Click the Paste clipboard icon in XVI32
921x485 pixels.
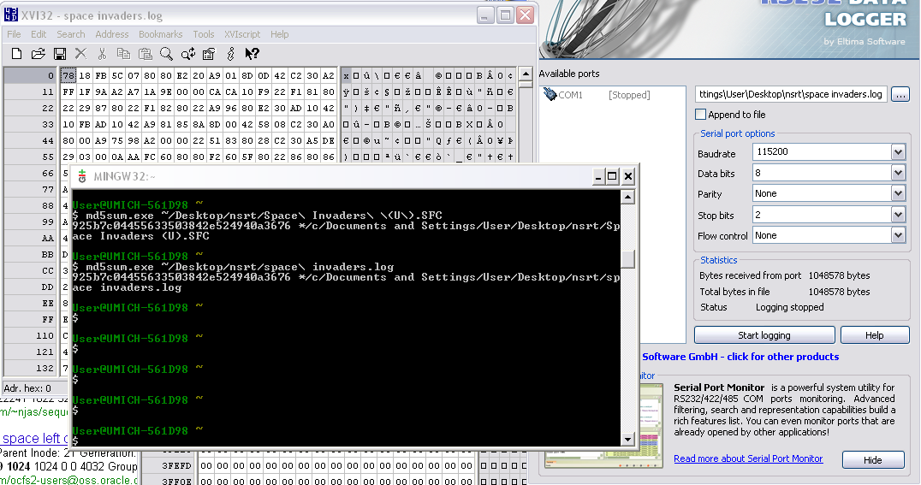tap(145, 54)
